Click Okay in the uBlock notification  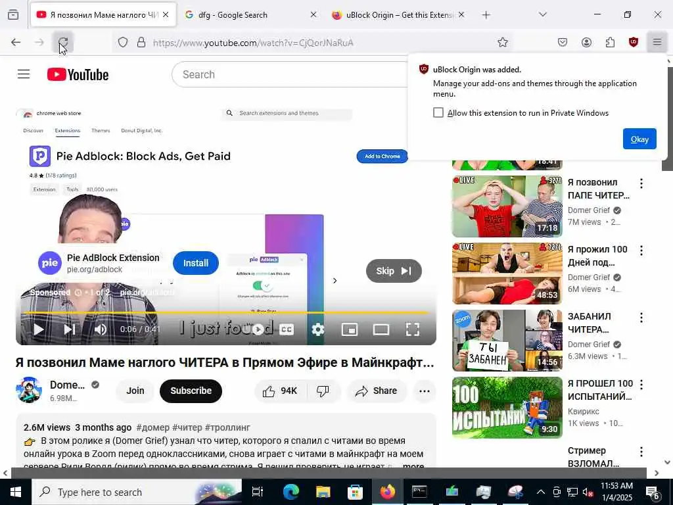click(x=639, y=139)
